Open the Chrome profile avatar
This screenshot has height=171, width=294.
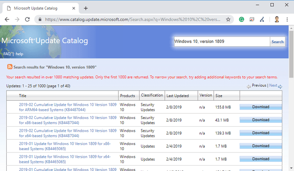277,19
